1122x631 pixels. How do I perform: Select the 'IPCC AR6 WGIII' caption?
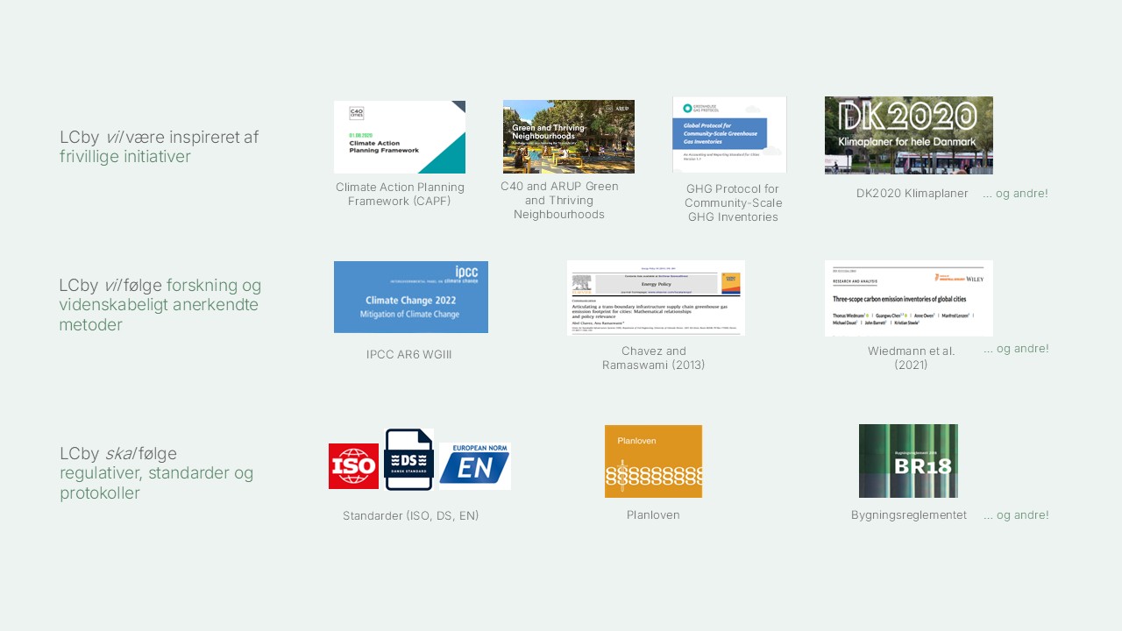point(409,354)
